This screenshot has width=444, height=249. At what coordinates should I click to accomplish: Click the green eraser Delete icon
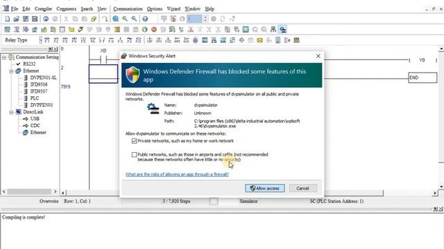pyautogui.click(x=94, y=19)
